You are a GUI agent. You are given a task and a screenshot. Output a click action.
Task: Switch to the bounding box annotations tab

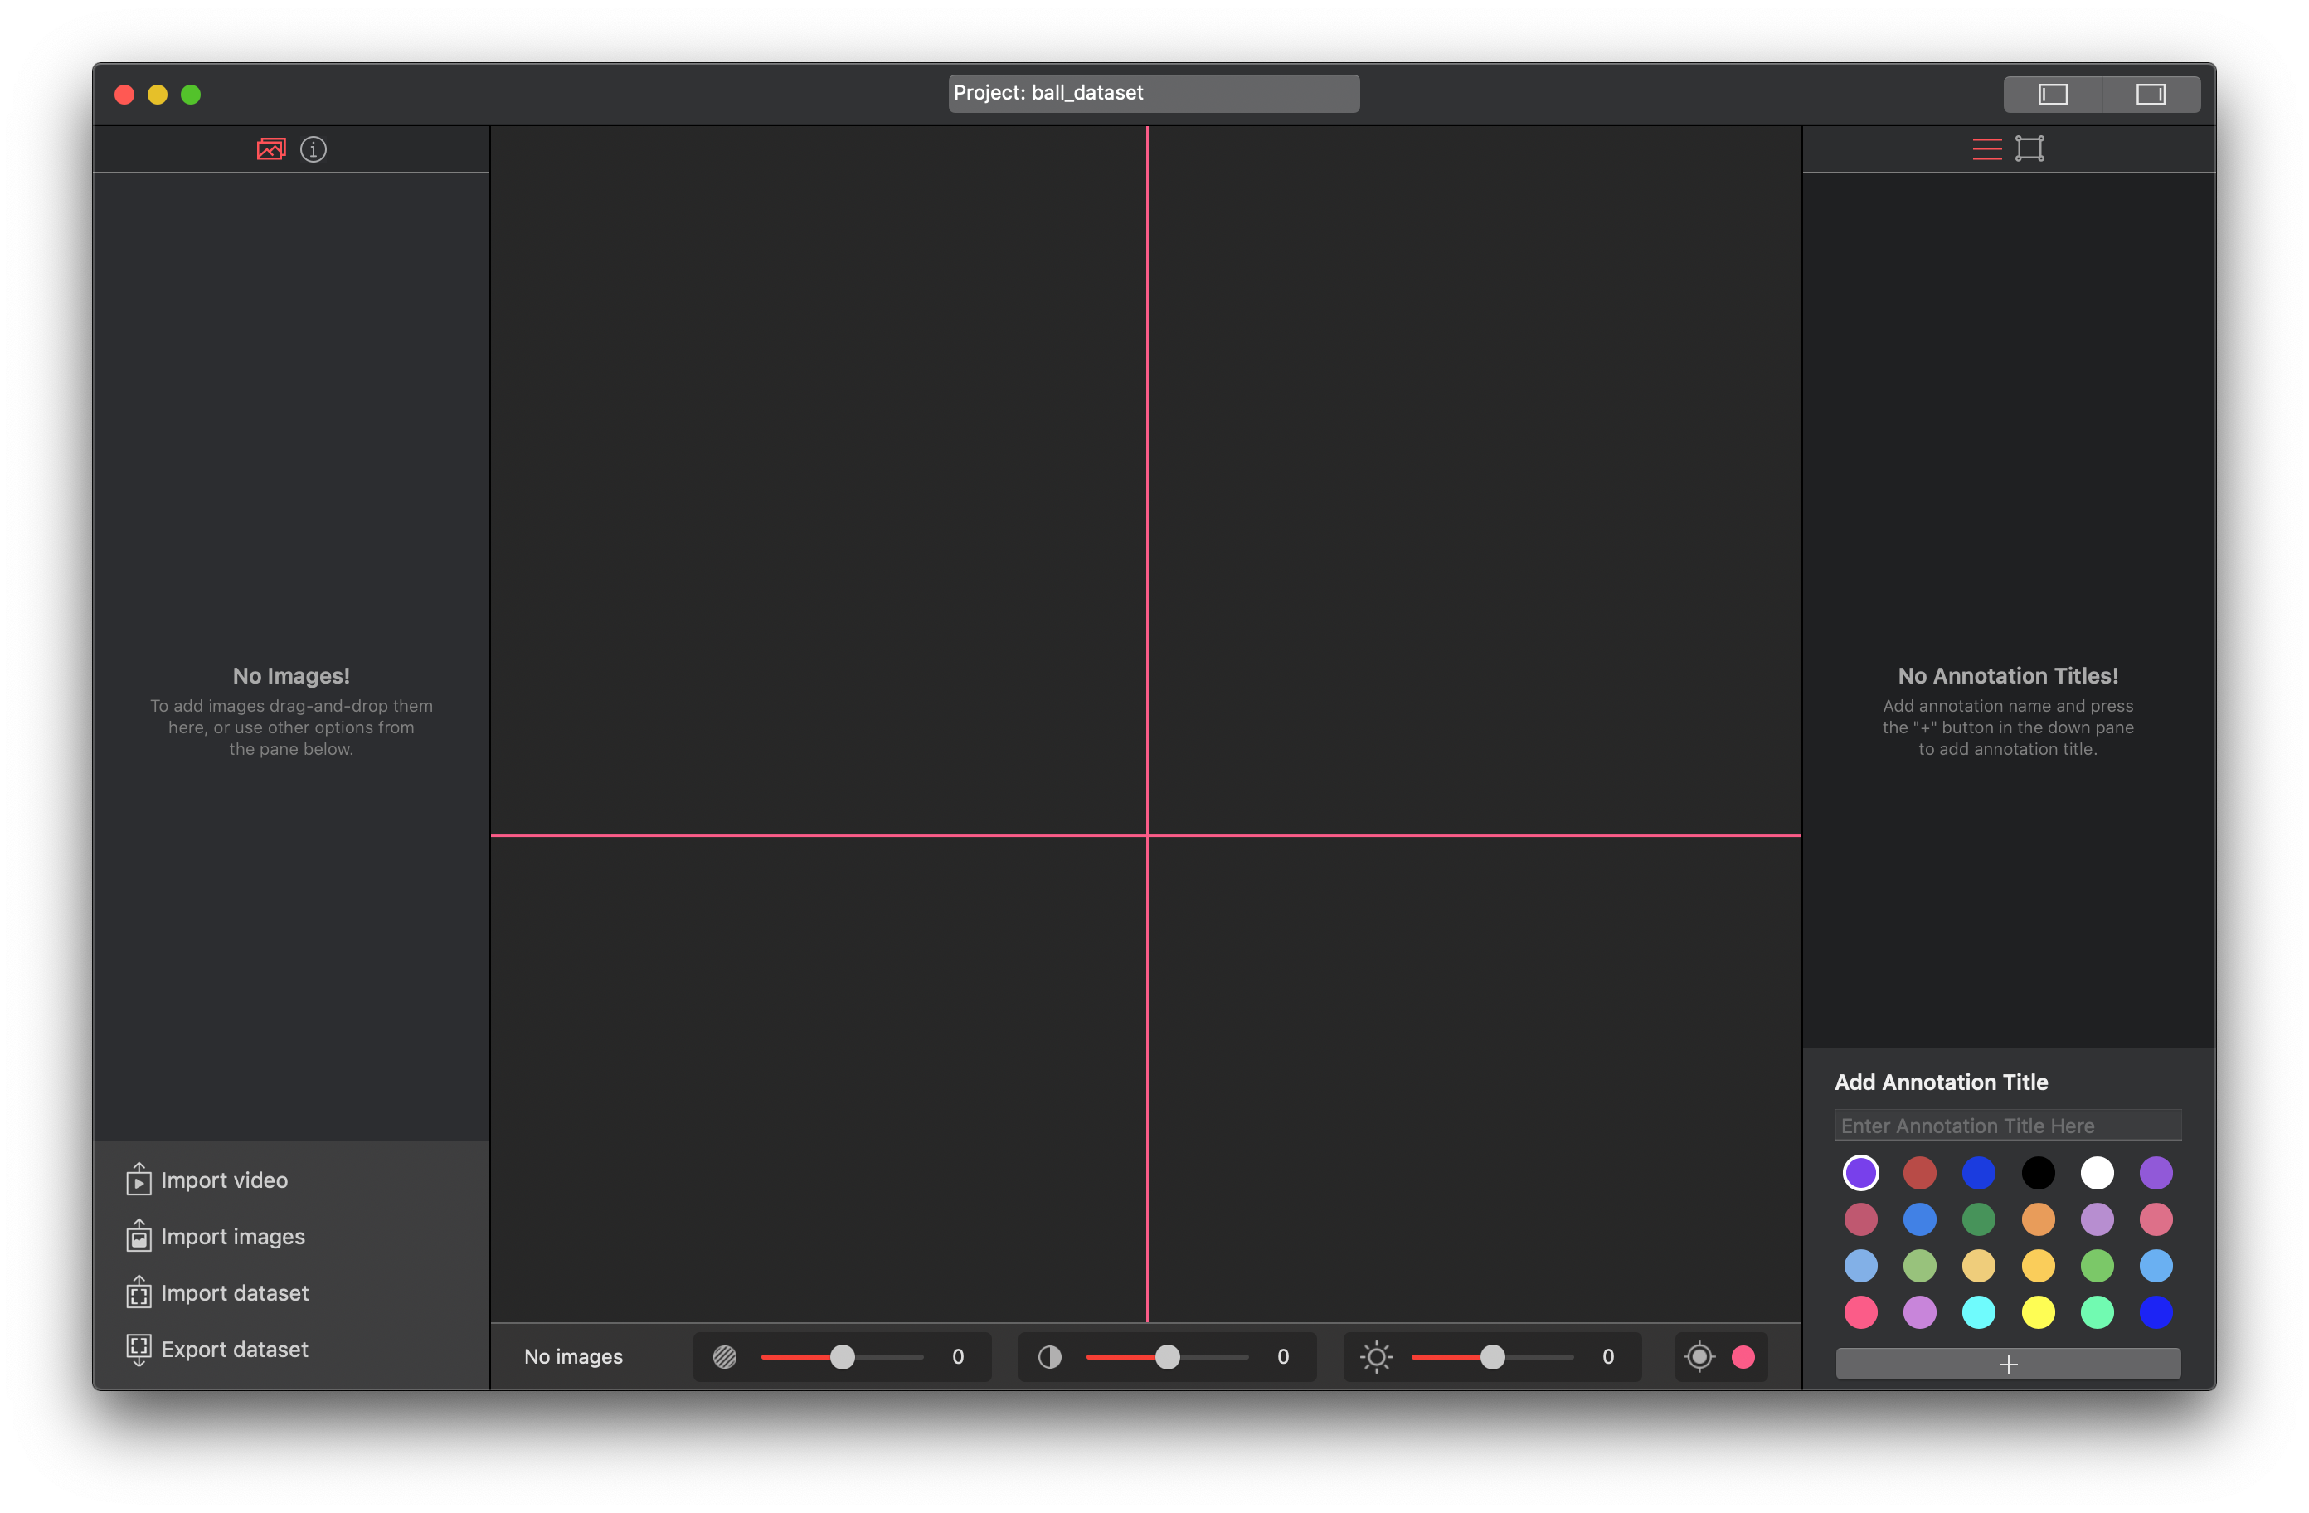click(x=2029, y=148)
